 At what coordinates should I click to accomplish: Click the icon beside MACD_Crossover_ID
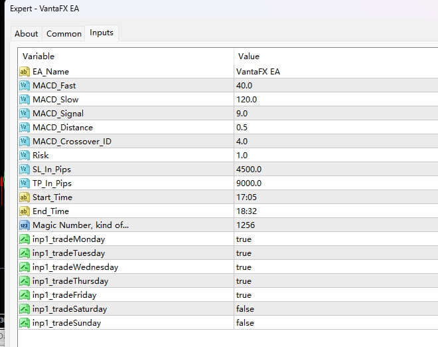(x=25, y=142)
